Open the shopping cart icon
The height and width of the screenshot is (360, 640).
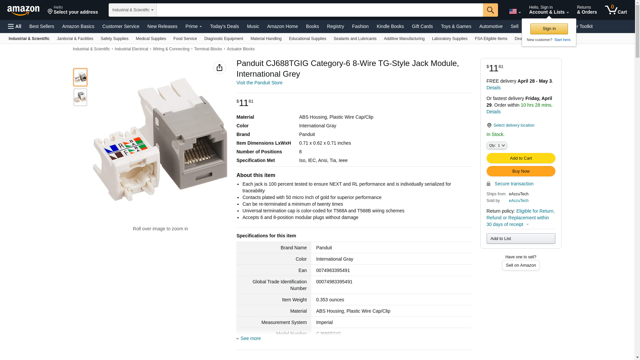[x=616, y=10]
